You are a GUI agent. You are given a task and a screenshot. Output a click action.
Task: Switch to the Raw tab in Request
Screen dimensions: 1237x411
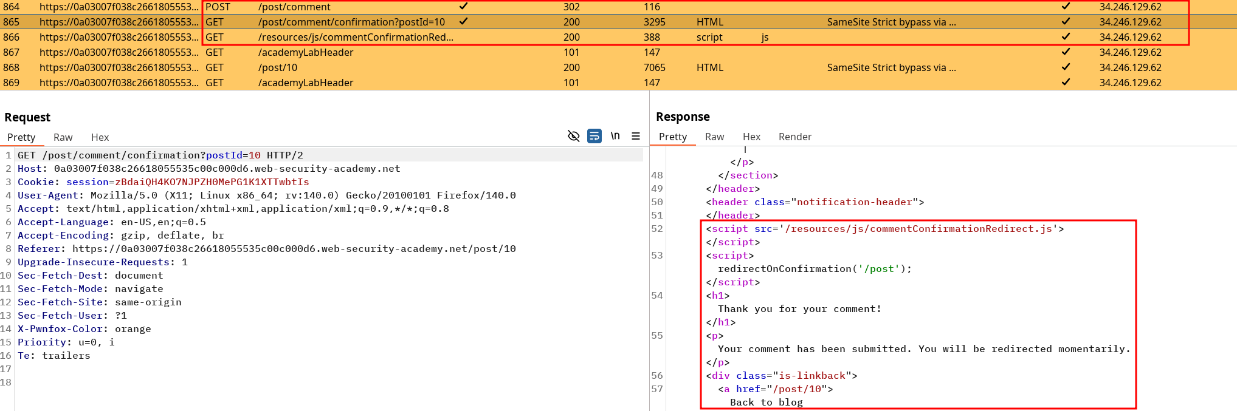63,138
